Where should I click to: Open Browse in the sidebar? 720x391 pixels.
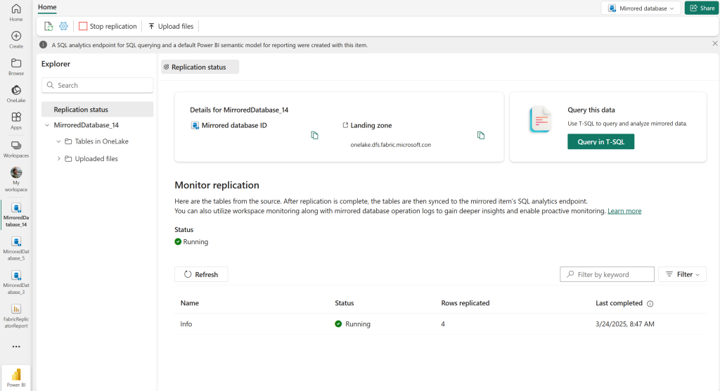point(16,67)
